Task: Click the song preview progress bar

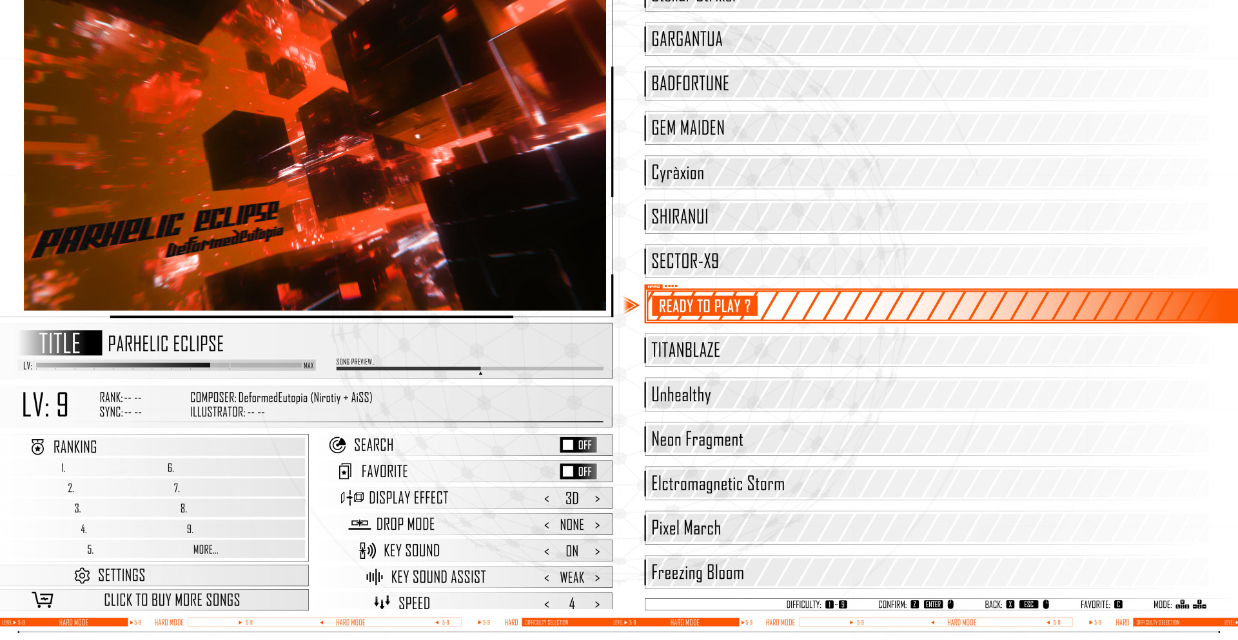Action: [469, 368]
